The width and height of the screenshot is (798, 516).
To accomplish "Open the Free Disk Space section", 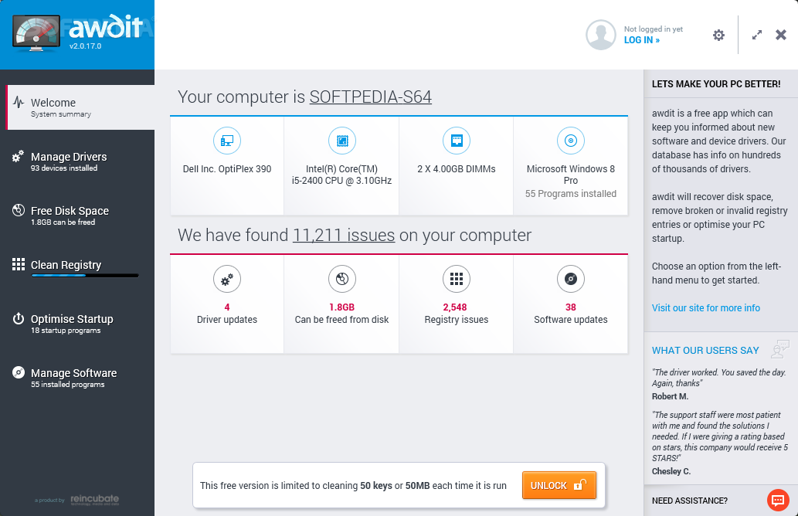I will click(x=77, y=216).
